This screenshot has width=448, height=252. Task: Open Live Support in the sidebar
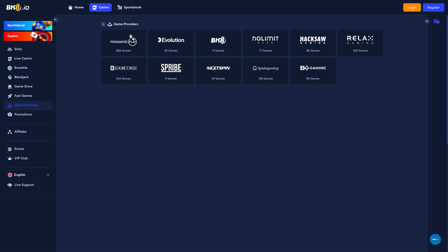(x=24, y=185)
